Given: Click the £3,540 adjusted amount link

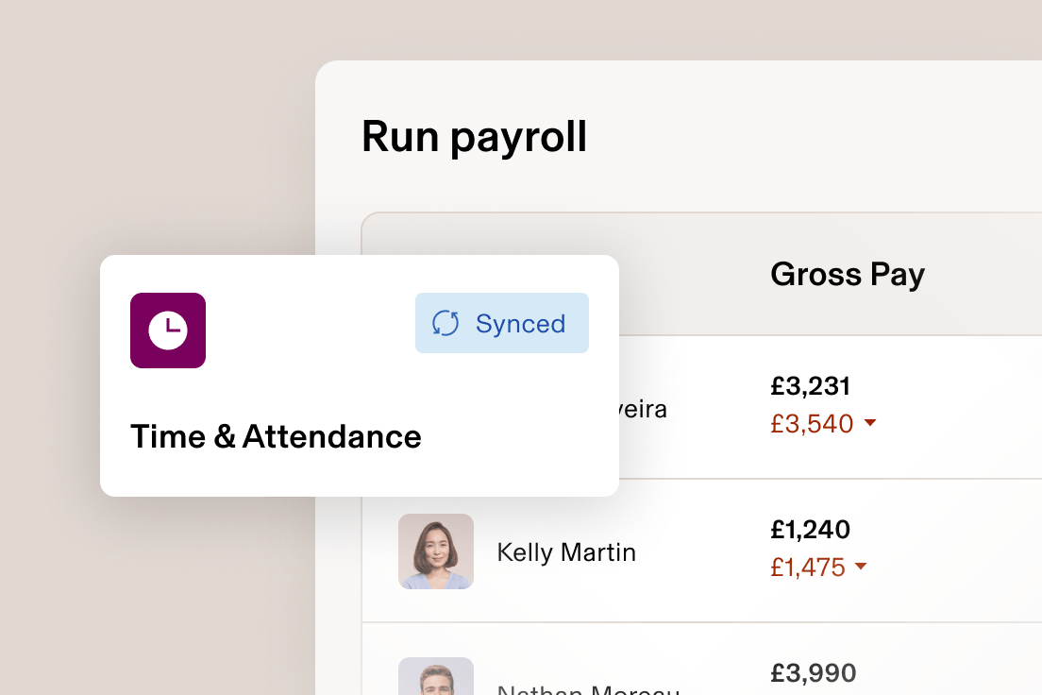Looking at the screenshot, I should [812, 424].
